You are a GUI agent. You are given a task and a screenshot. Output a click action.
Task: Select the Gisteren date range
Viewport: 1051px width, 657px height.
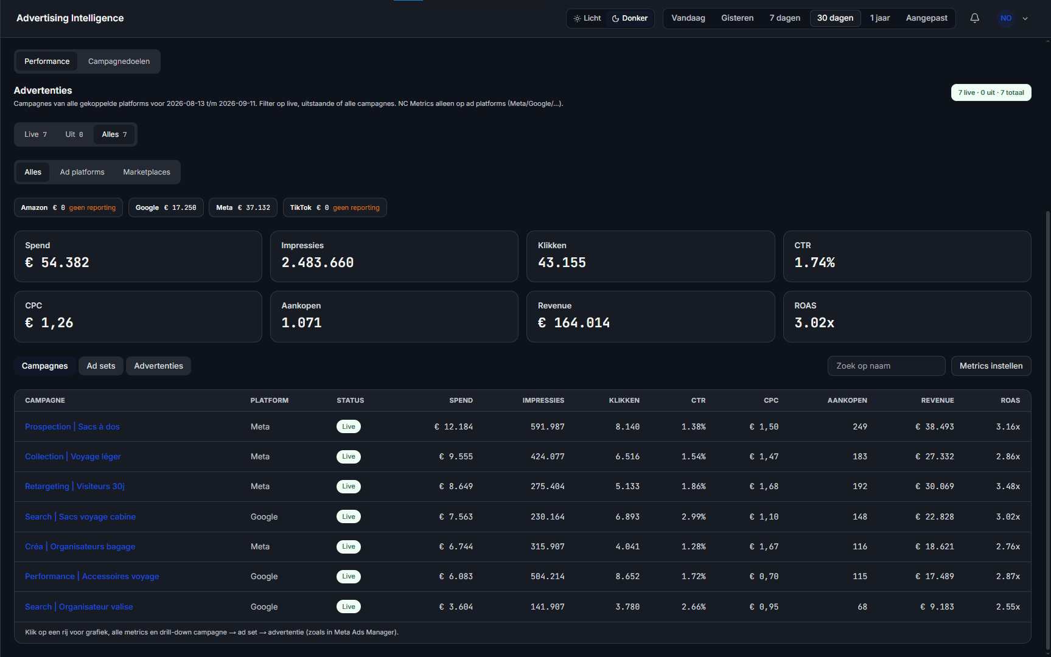tap(737, 18)
